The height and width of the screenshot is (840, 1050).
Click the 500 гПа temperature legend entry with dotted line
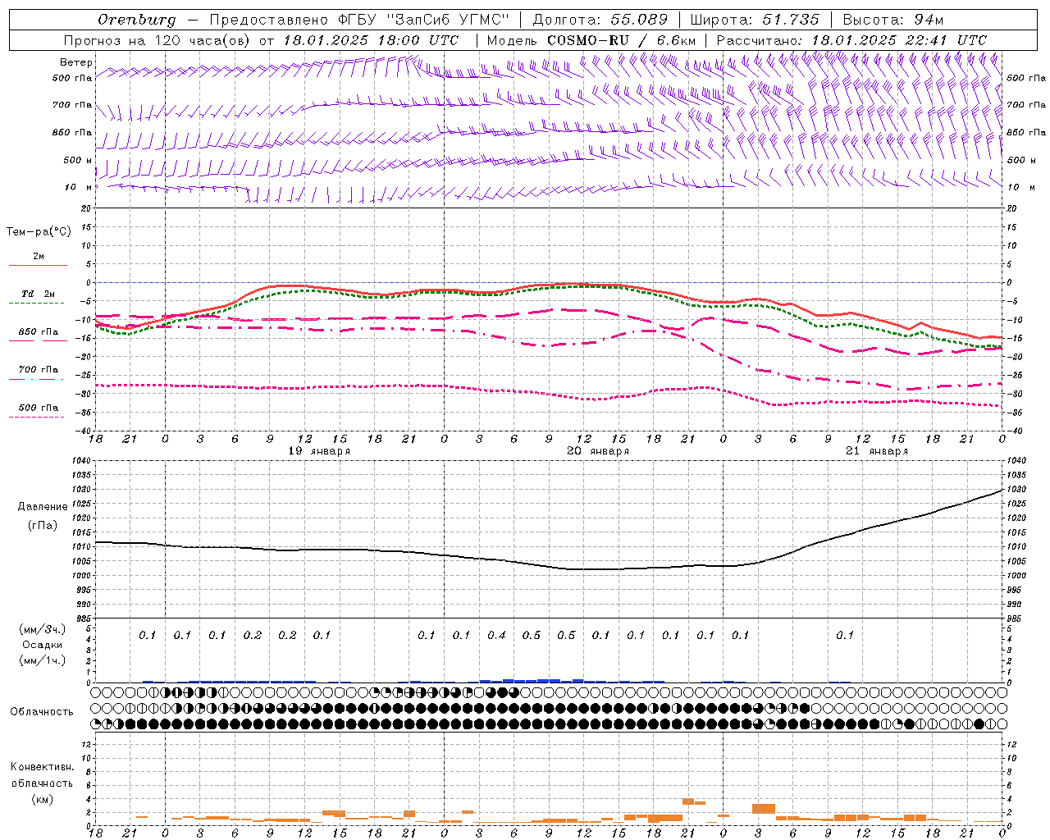39,408
